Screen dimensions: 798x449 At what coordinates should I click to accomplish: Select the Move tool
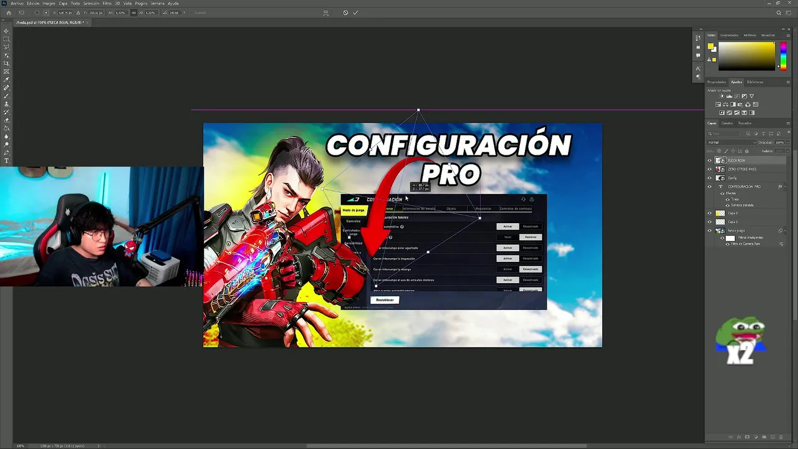(x=7, y=31)
